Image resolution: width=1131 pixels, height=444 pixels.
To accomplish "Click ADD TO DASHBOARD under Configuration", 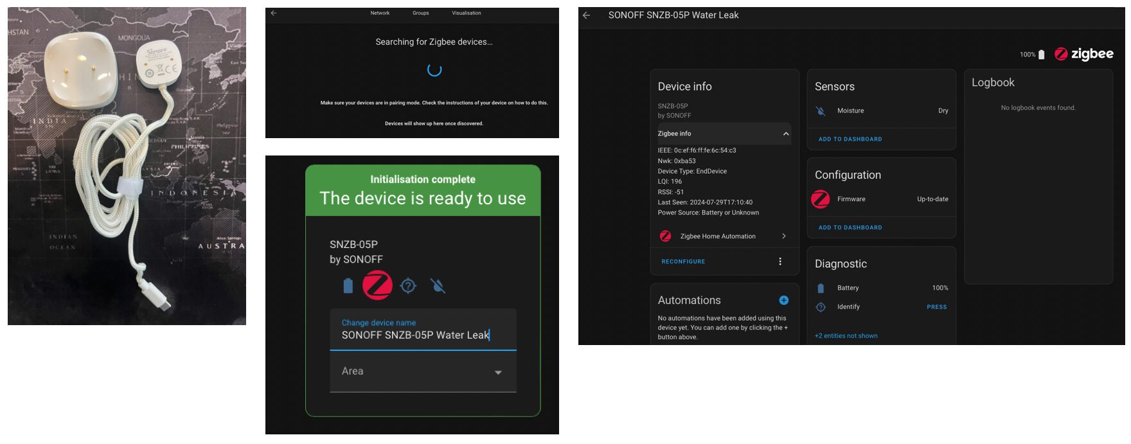I will 850,227.
